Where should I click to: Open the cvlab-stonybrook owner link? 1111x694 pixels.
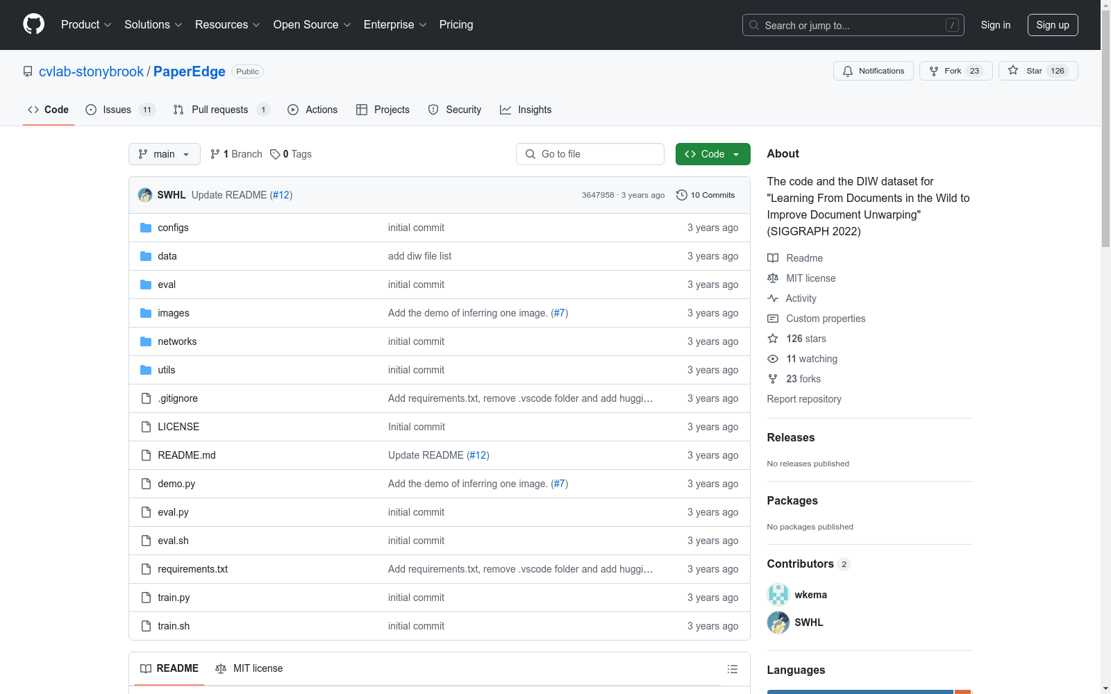tap(91, 71)
